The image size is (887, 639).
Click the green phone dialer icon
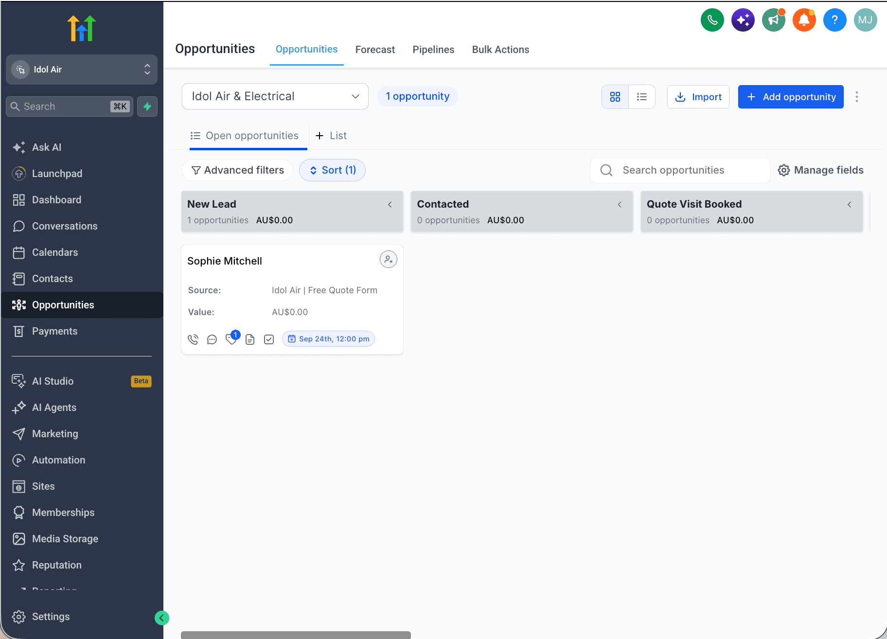pos(712,20)
